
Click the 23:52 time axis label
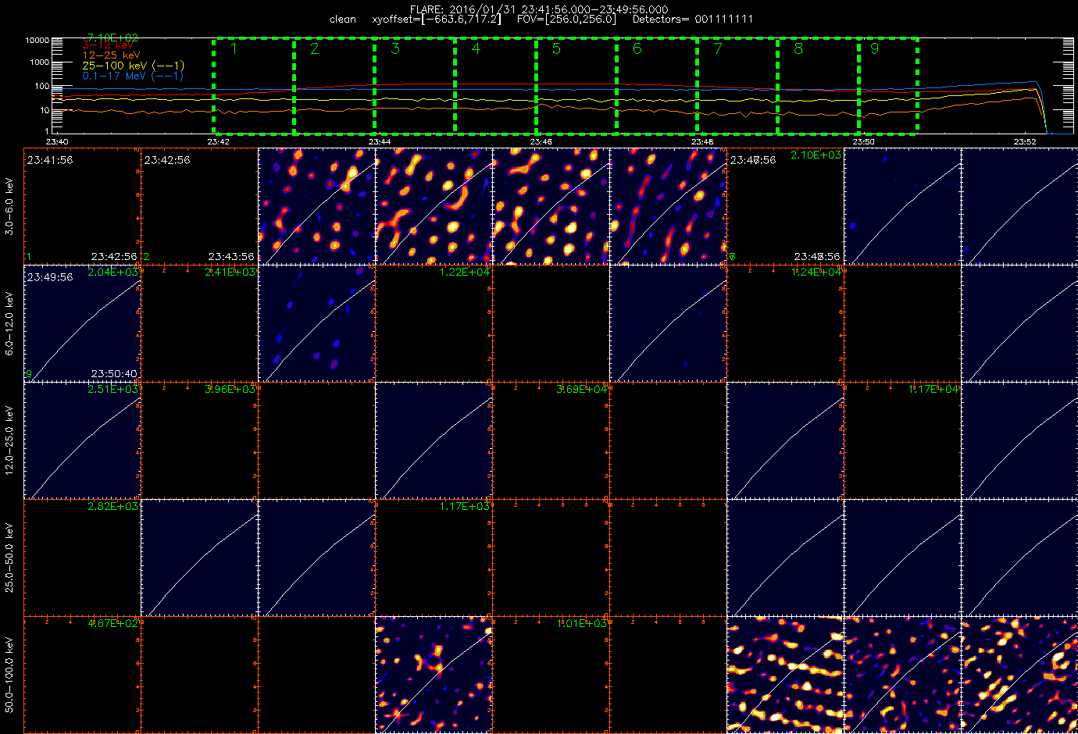1025,142
